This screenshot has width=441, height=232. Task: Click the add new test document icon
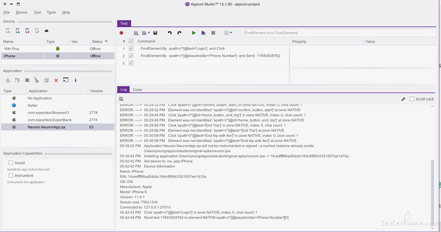coord(136,33)
